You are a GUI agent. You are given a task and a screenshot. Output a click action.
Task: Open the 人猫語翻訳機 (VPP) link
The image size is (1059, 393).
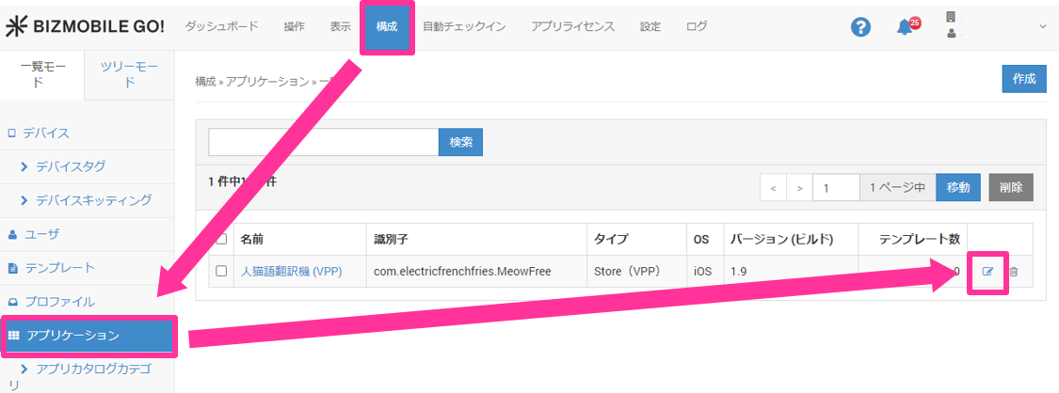(x=291, y=272)
